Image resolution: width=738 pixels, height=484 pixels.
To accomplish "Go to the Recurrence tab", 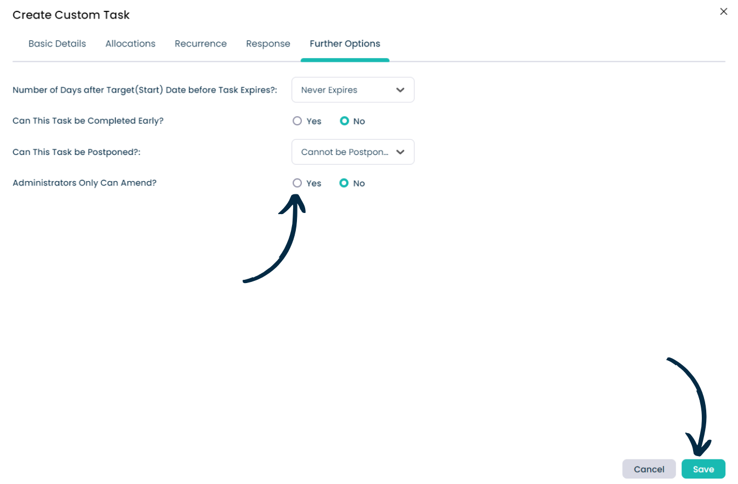I will coord(201,44).
